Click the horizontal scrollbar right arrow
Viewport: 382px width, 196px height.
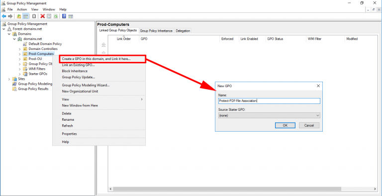[375, 189]
